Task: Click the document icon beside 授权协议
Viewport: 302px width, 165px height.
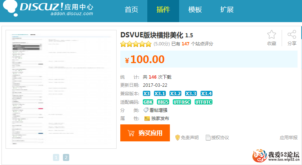Action: [x=208, y=138]
